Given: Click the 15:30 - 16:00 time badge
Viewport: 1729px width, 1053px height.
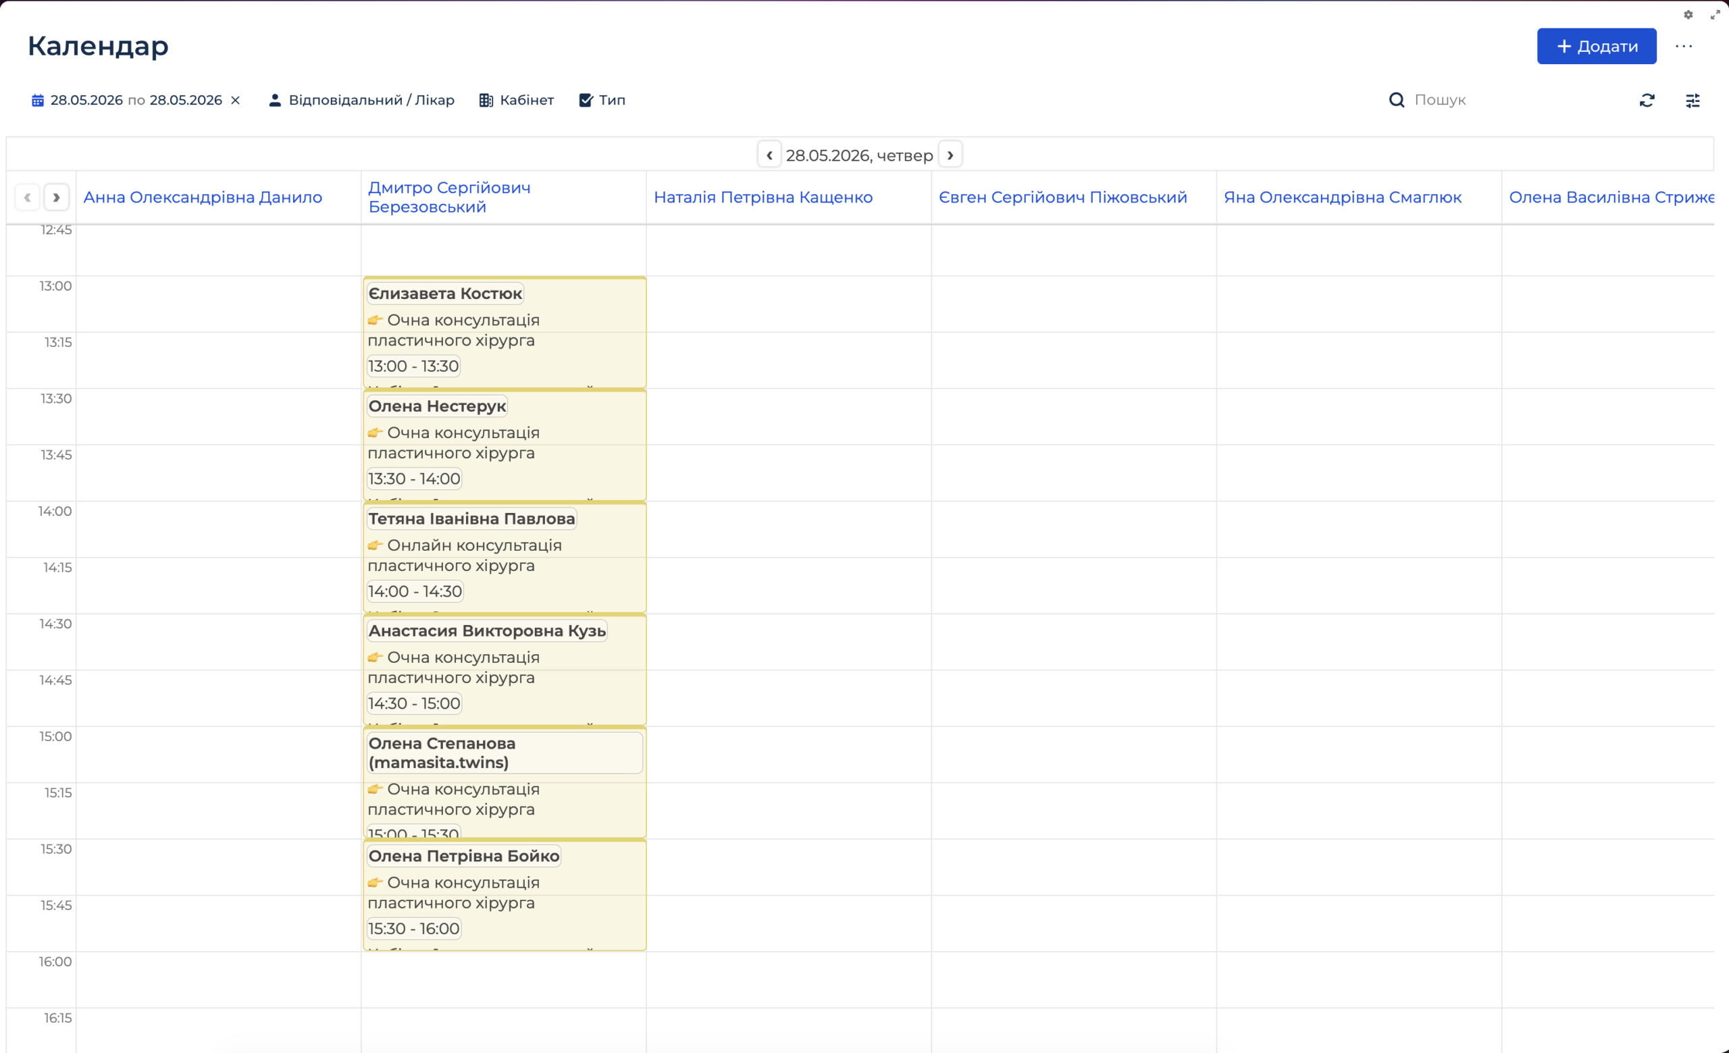Looking at the screenshot, I should [414, 929].
